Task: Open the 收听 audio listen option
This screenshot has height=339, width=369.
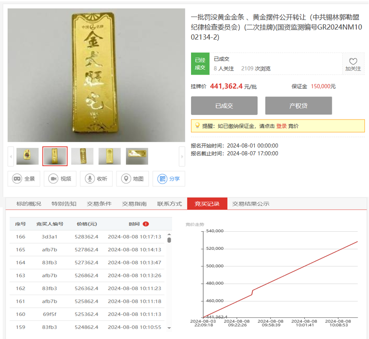Action: pyautogui.click(x=96, y=179)
